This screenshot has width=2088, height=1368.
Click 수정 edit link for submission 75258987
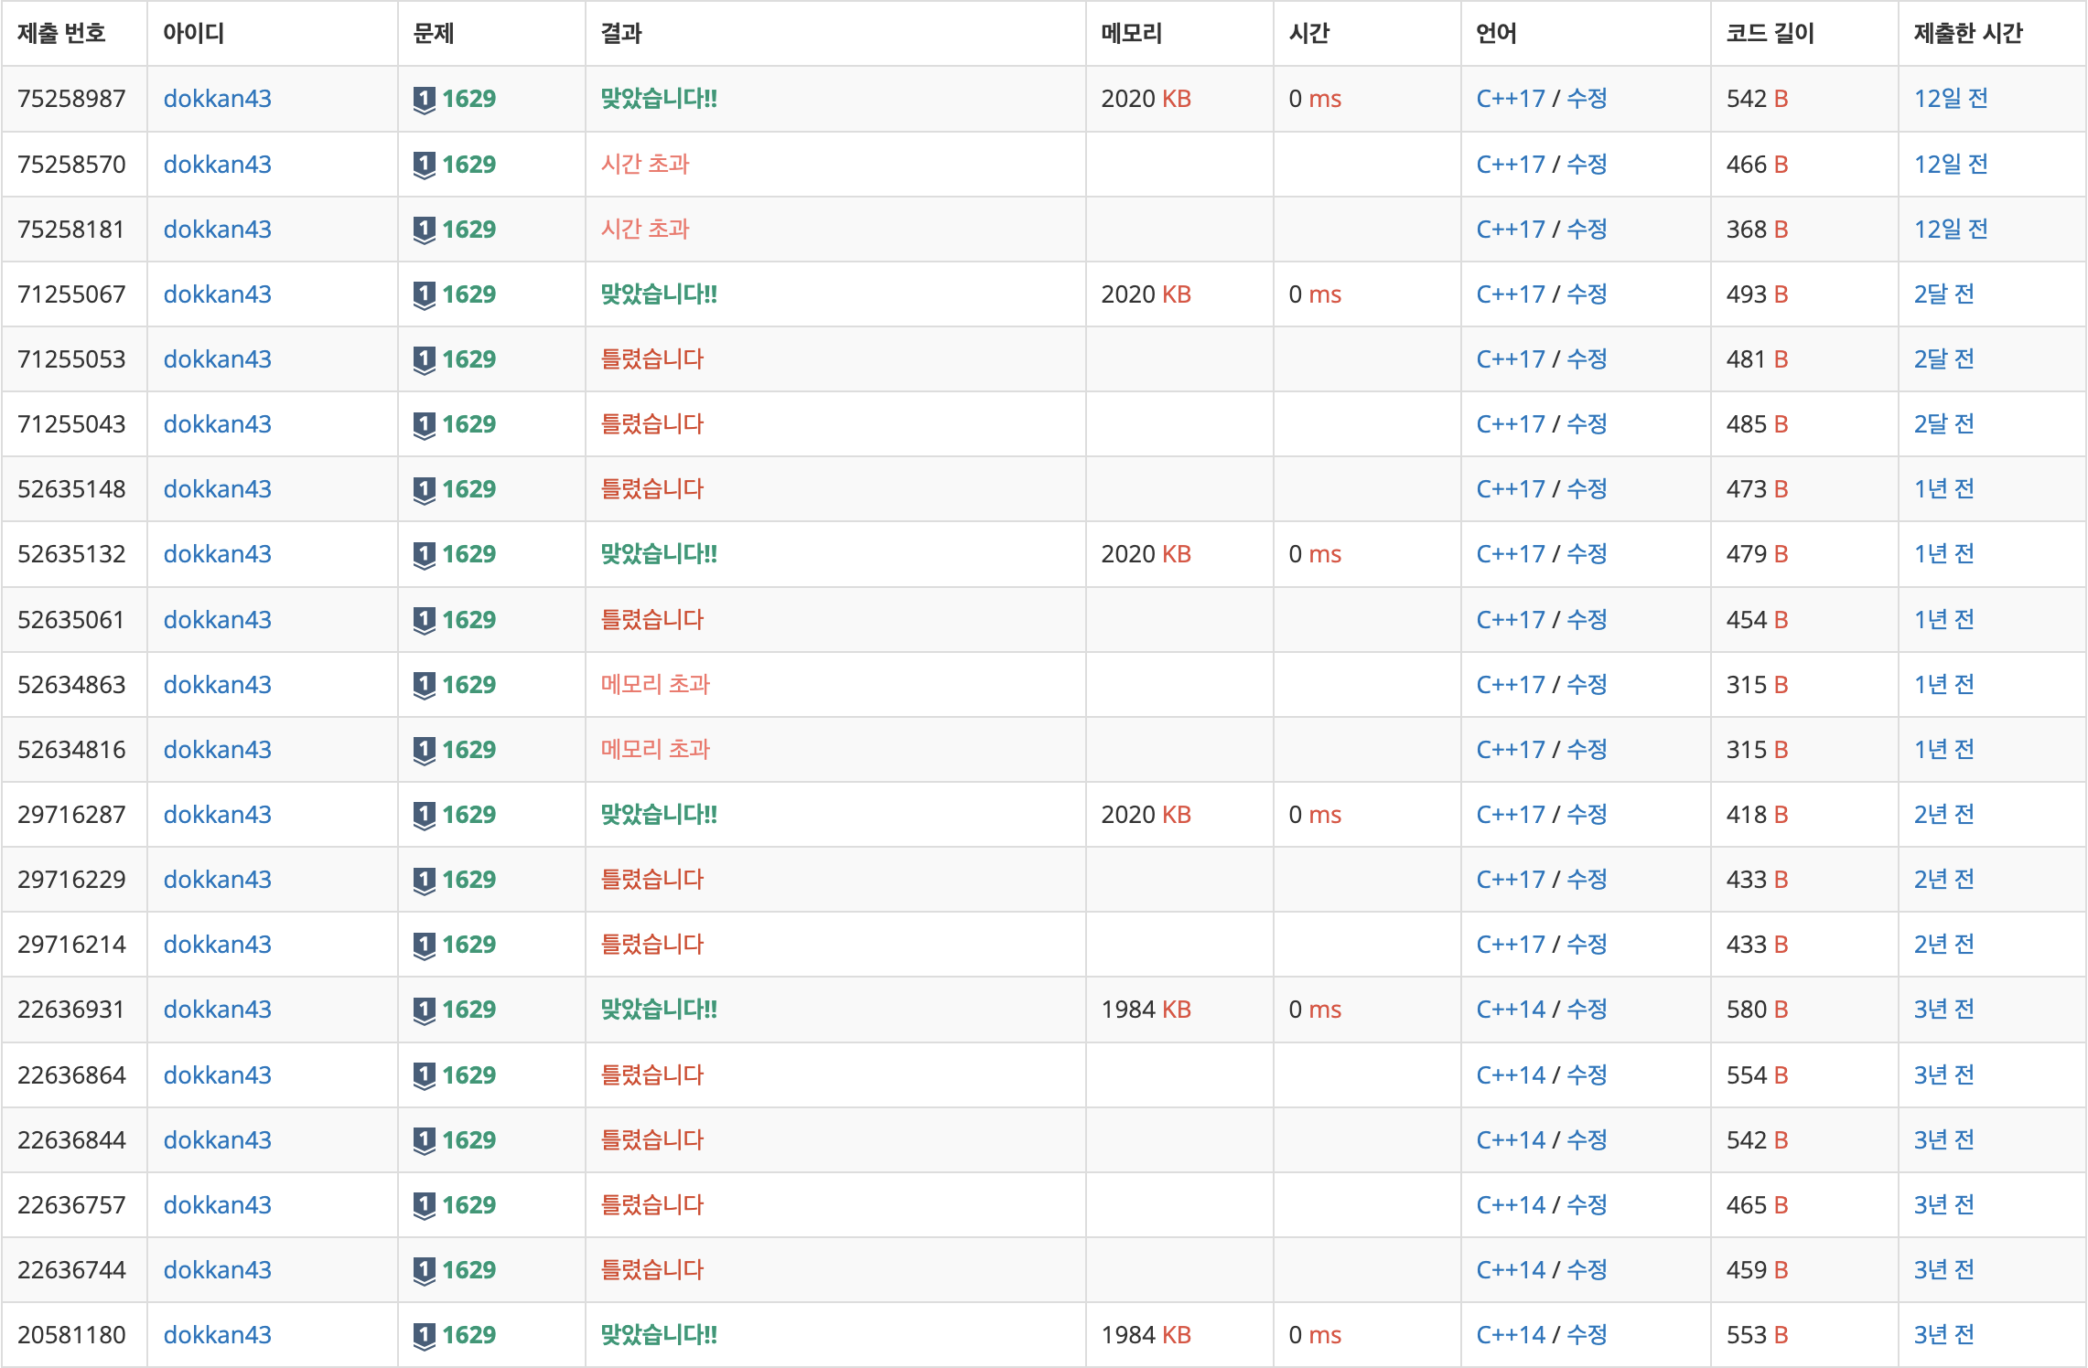pos(1587,99)
